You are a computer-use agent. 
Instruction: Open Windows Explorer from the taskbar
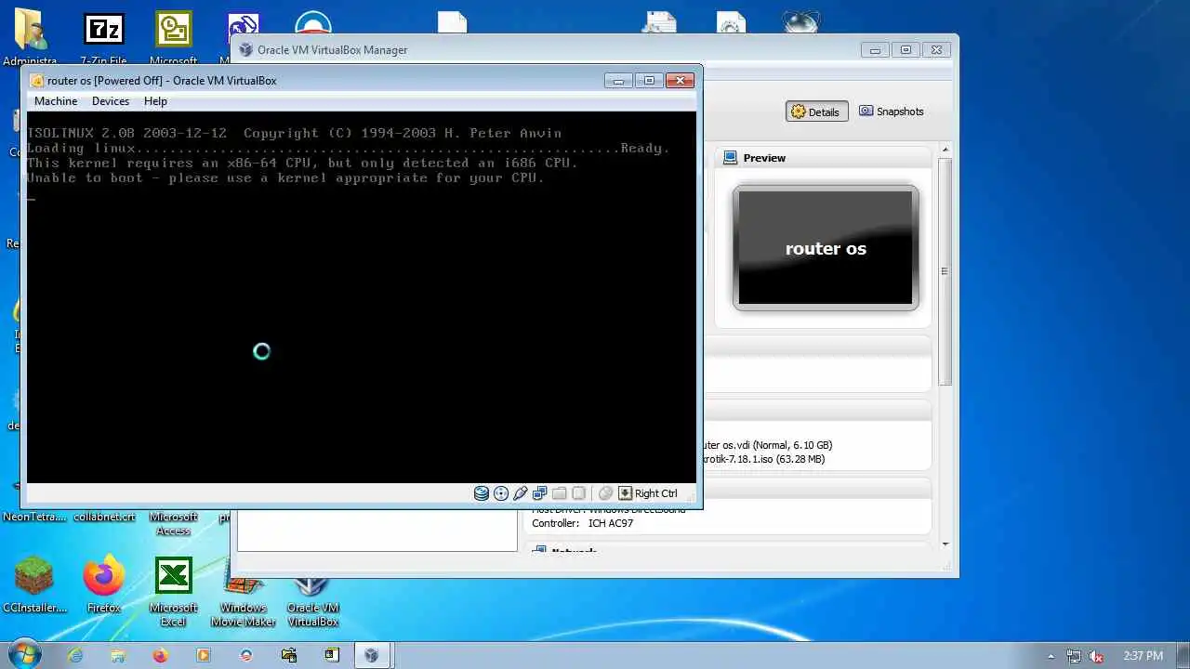coord(118,655)
